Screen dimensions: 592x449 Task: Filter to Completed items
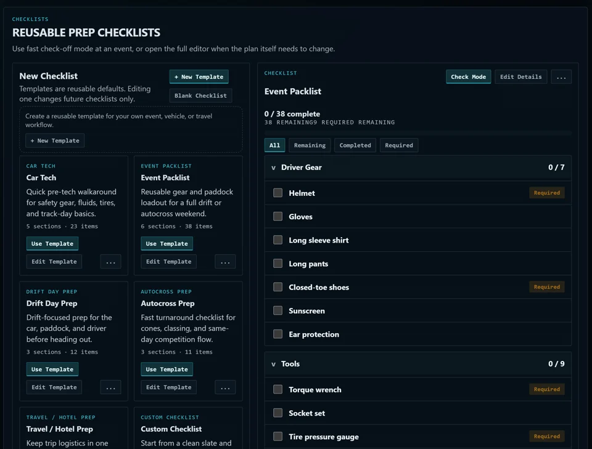[355, 145]
